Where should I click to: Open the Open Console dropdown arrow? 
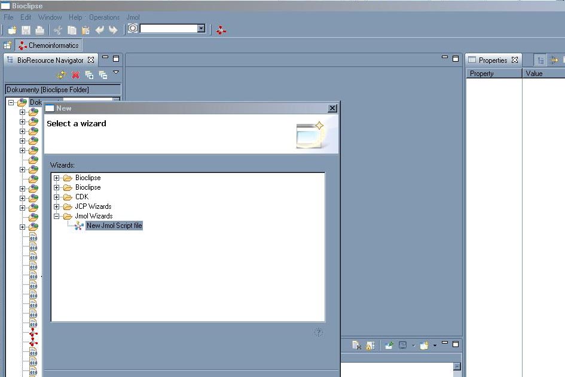435,346
